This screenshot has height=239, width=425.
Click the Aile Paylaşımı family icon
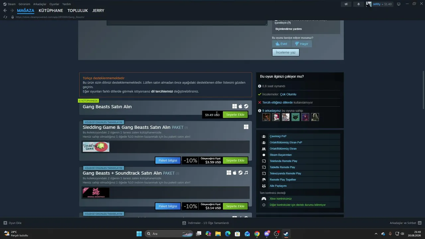(x=264, y=186)
